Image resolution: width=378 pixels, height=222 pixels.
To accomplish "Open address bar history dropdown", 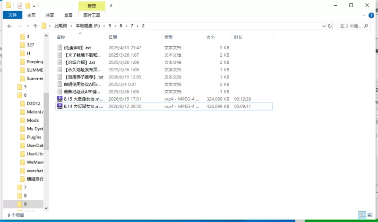I will [x=324, y=26].
